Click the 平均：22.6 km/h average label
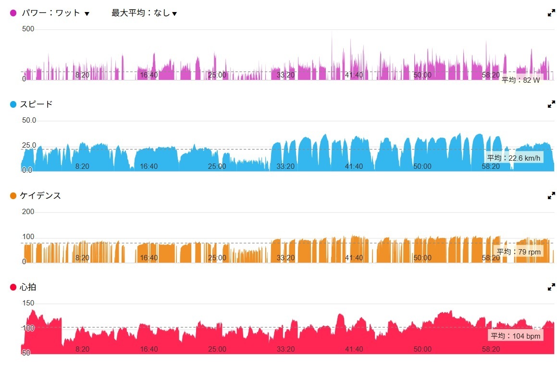The image size is (557, 368). pos(514,158)
